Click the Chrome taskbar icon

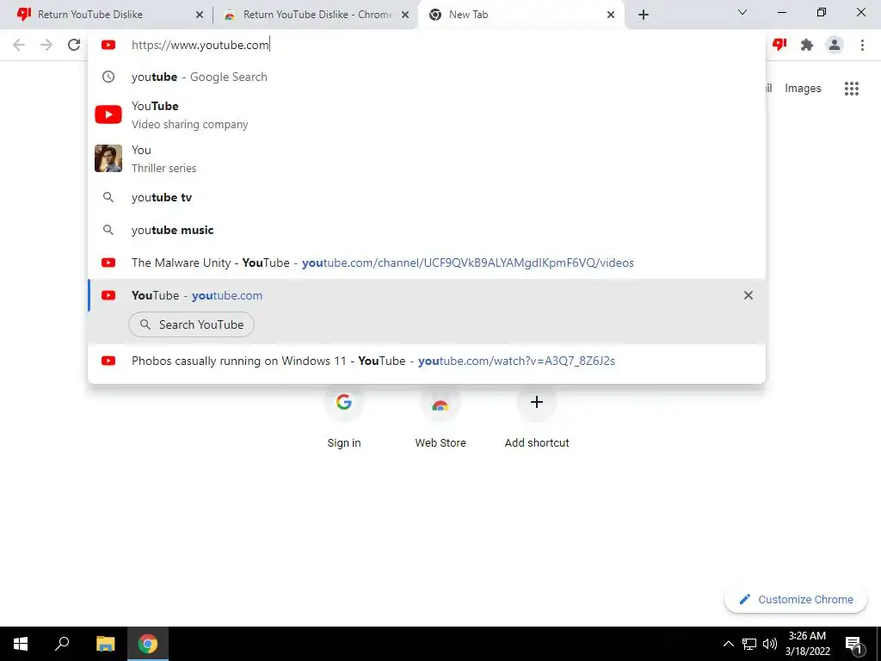[x=148, y=644]
